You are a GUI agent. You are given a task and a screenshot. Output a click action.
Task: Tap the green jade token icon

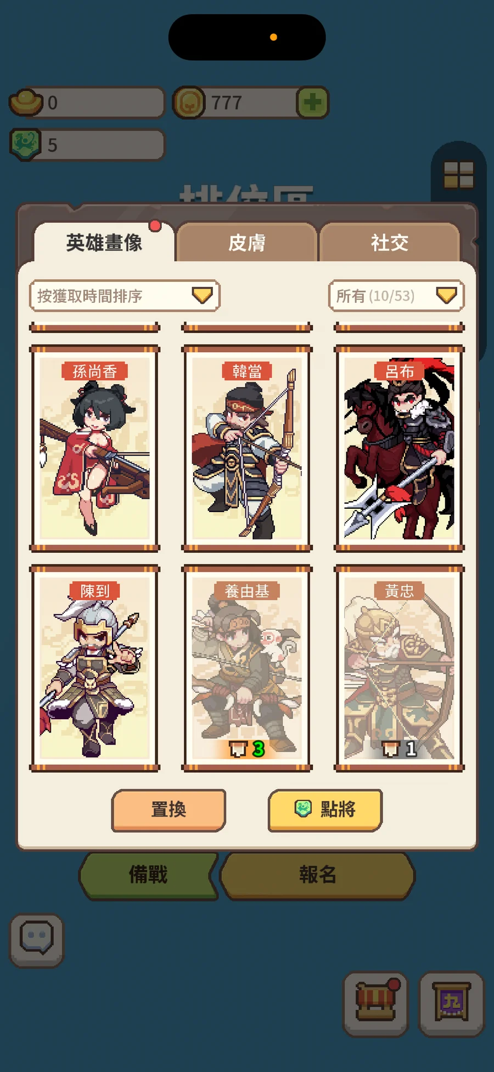coord(26,145)
